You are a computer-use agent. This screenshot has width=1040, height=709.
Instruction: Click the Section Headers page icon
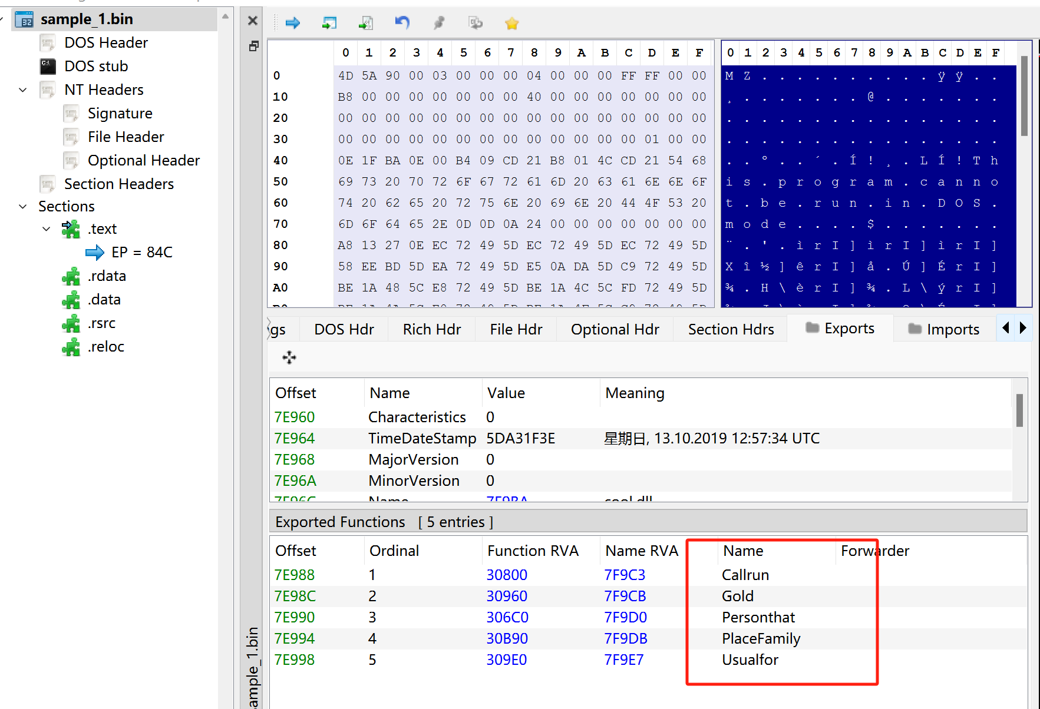click(48, 184)
